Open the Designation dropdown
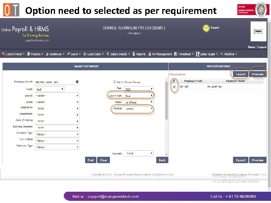 pos(57,108)
